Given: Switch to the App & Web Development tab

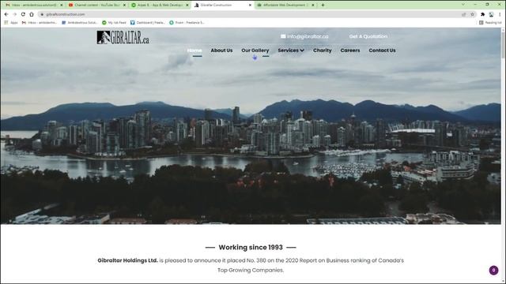Looking at the screenshot, I should click(x=160, y=6).
